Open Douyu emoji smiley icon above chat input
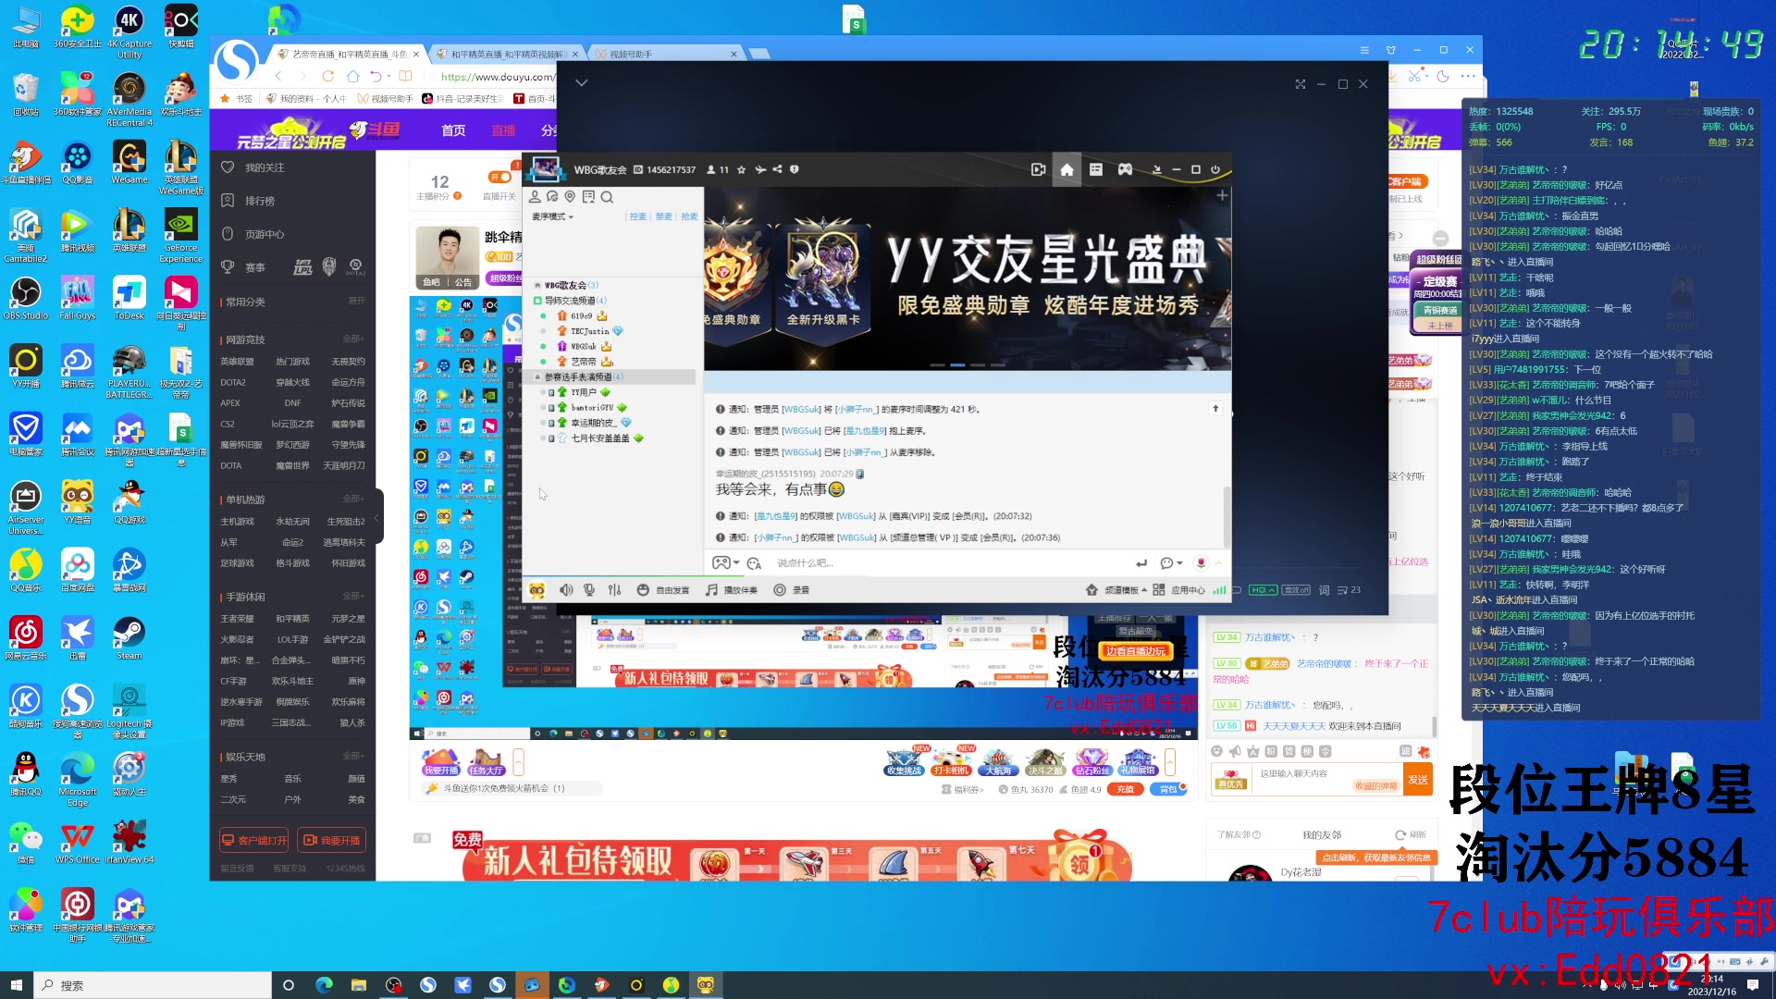 click(1216, 752)
